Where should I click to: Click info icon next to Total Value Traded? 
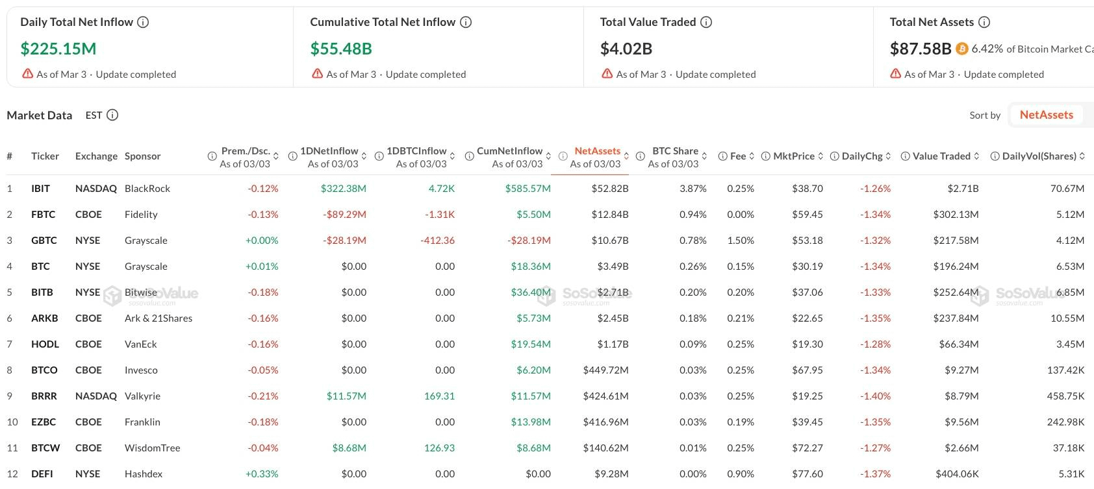point(706,22)
